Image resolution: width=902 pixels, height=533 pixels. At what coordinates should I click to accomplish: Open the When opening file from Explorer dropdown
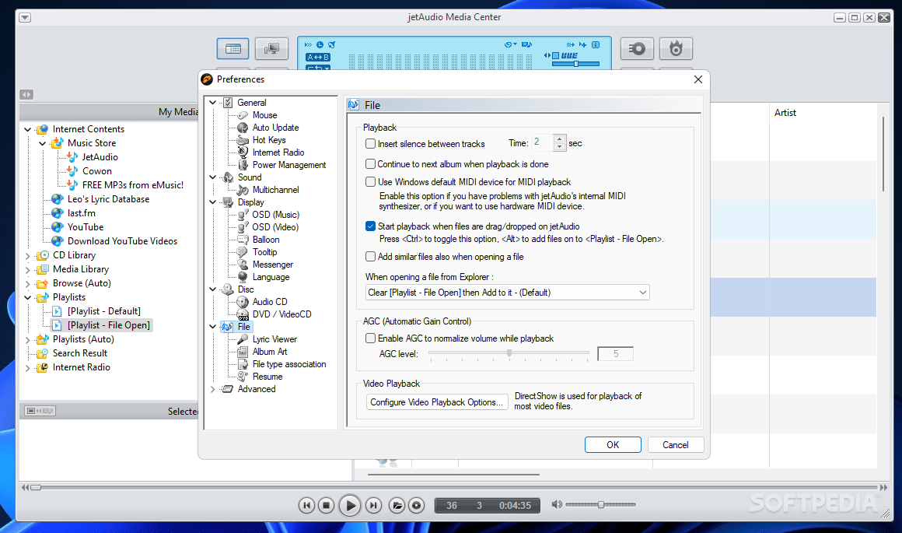pos(507,293)
